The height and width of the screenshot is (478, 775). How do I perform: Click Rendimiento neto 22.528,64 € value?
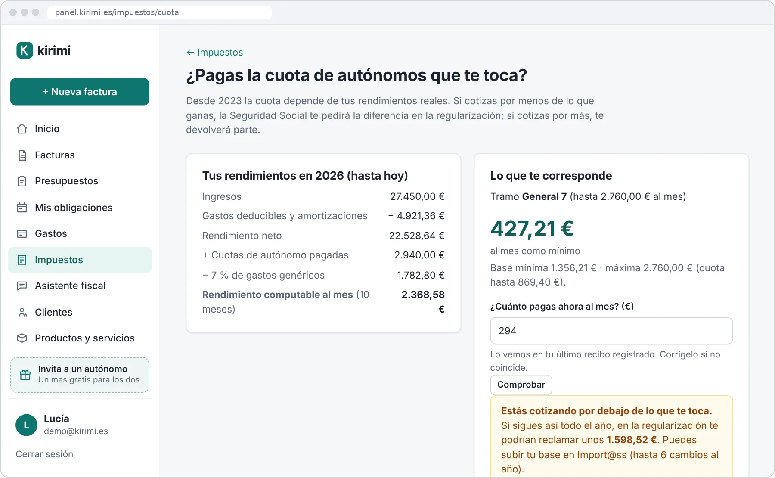tap(417, 236)
